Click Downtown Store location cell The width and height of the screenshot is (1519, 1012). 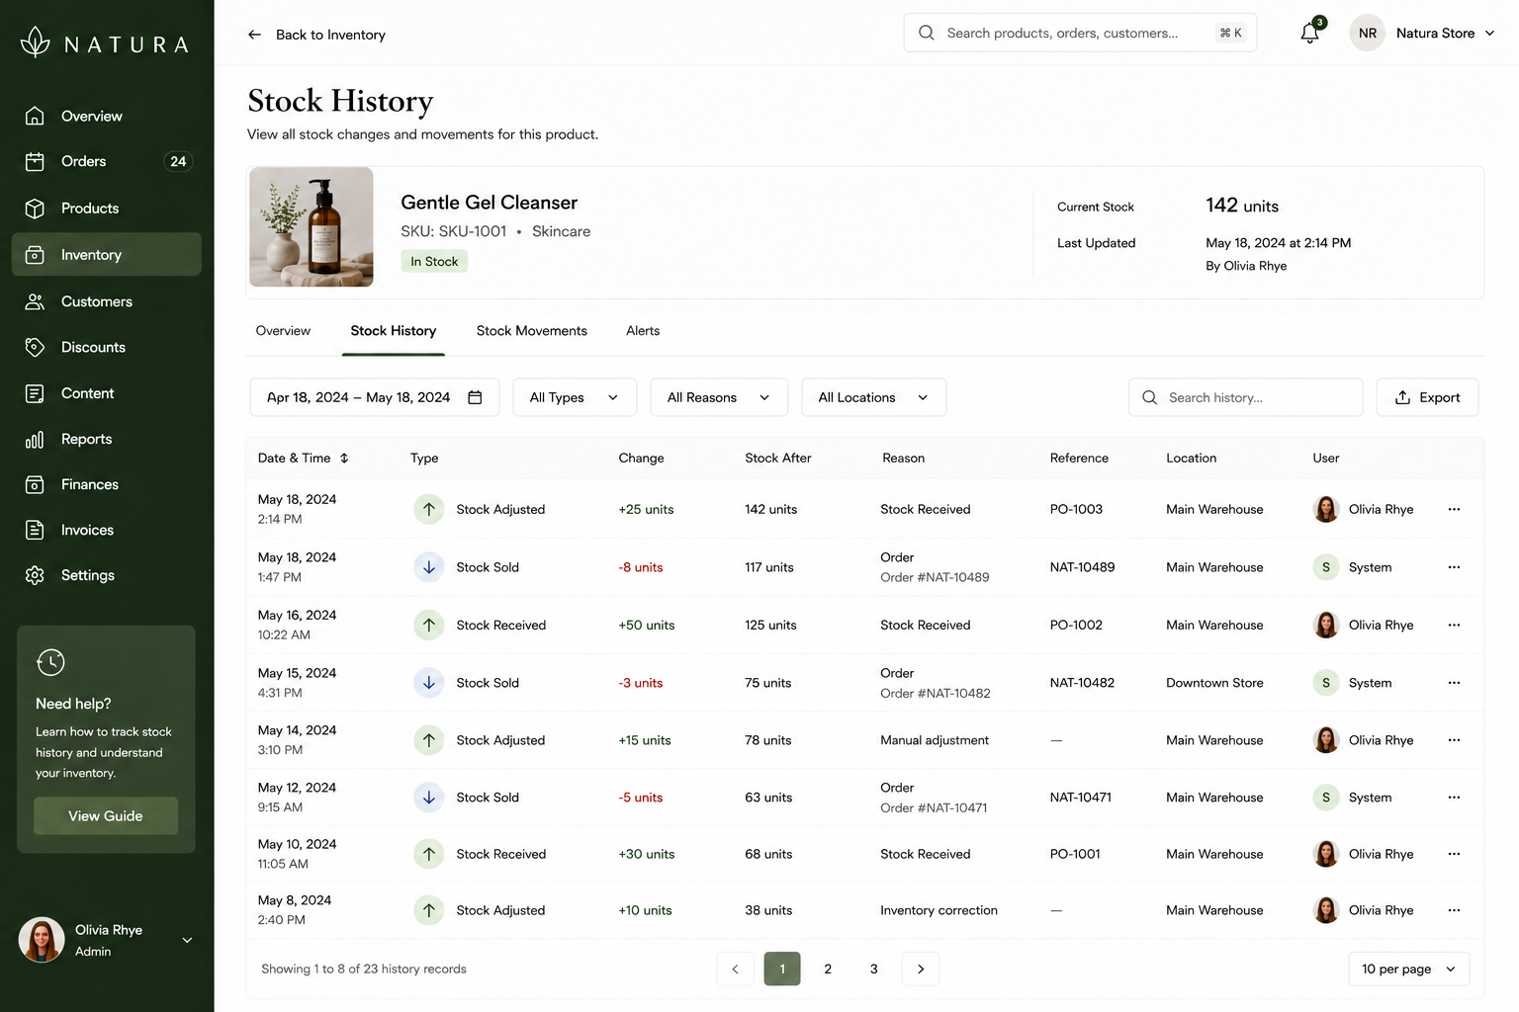point(1214,683)
